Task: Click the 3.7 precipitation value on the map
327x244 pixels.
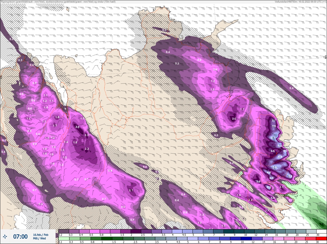Action: (274, 121)
